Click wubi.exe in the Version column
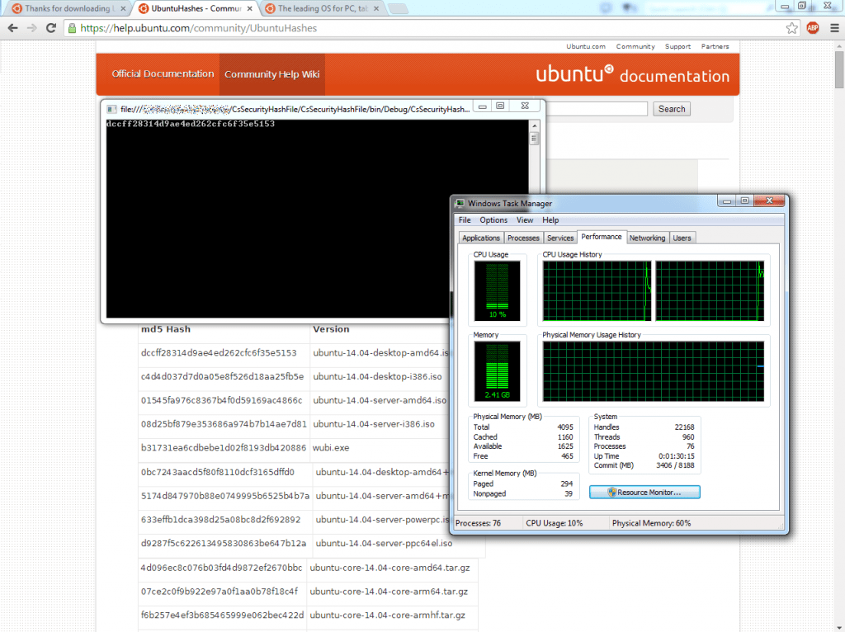This screenshot has height=632, width=845. coord(331,448)
